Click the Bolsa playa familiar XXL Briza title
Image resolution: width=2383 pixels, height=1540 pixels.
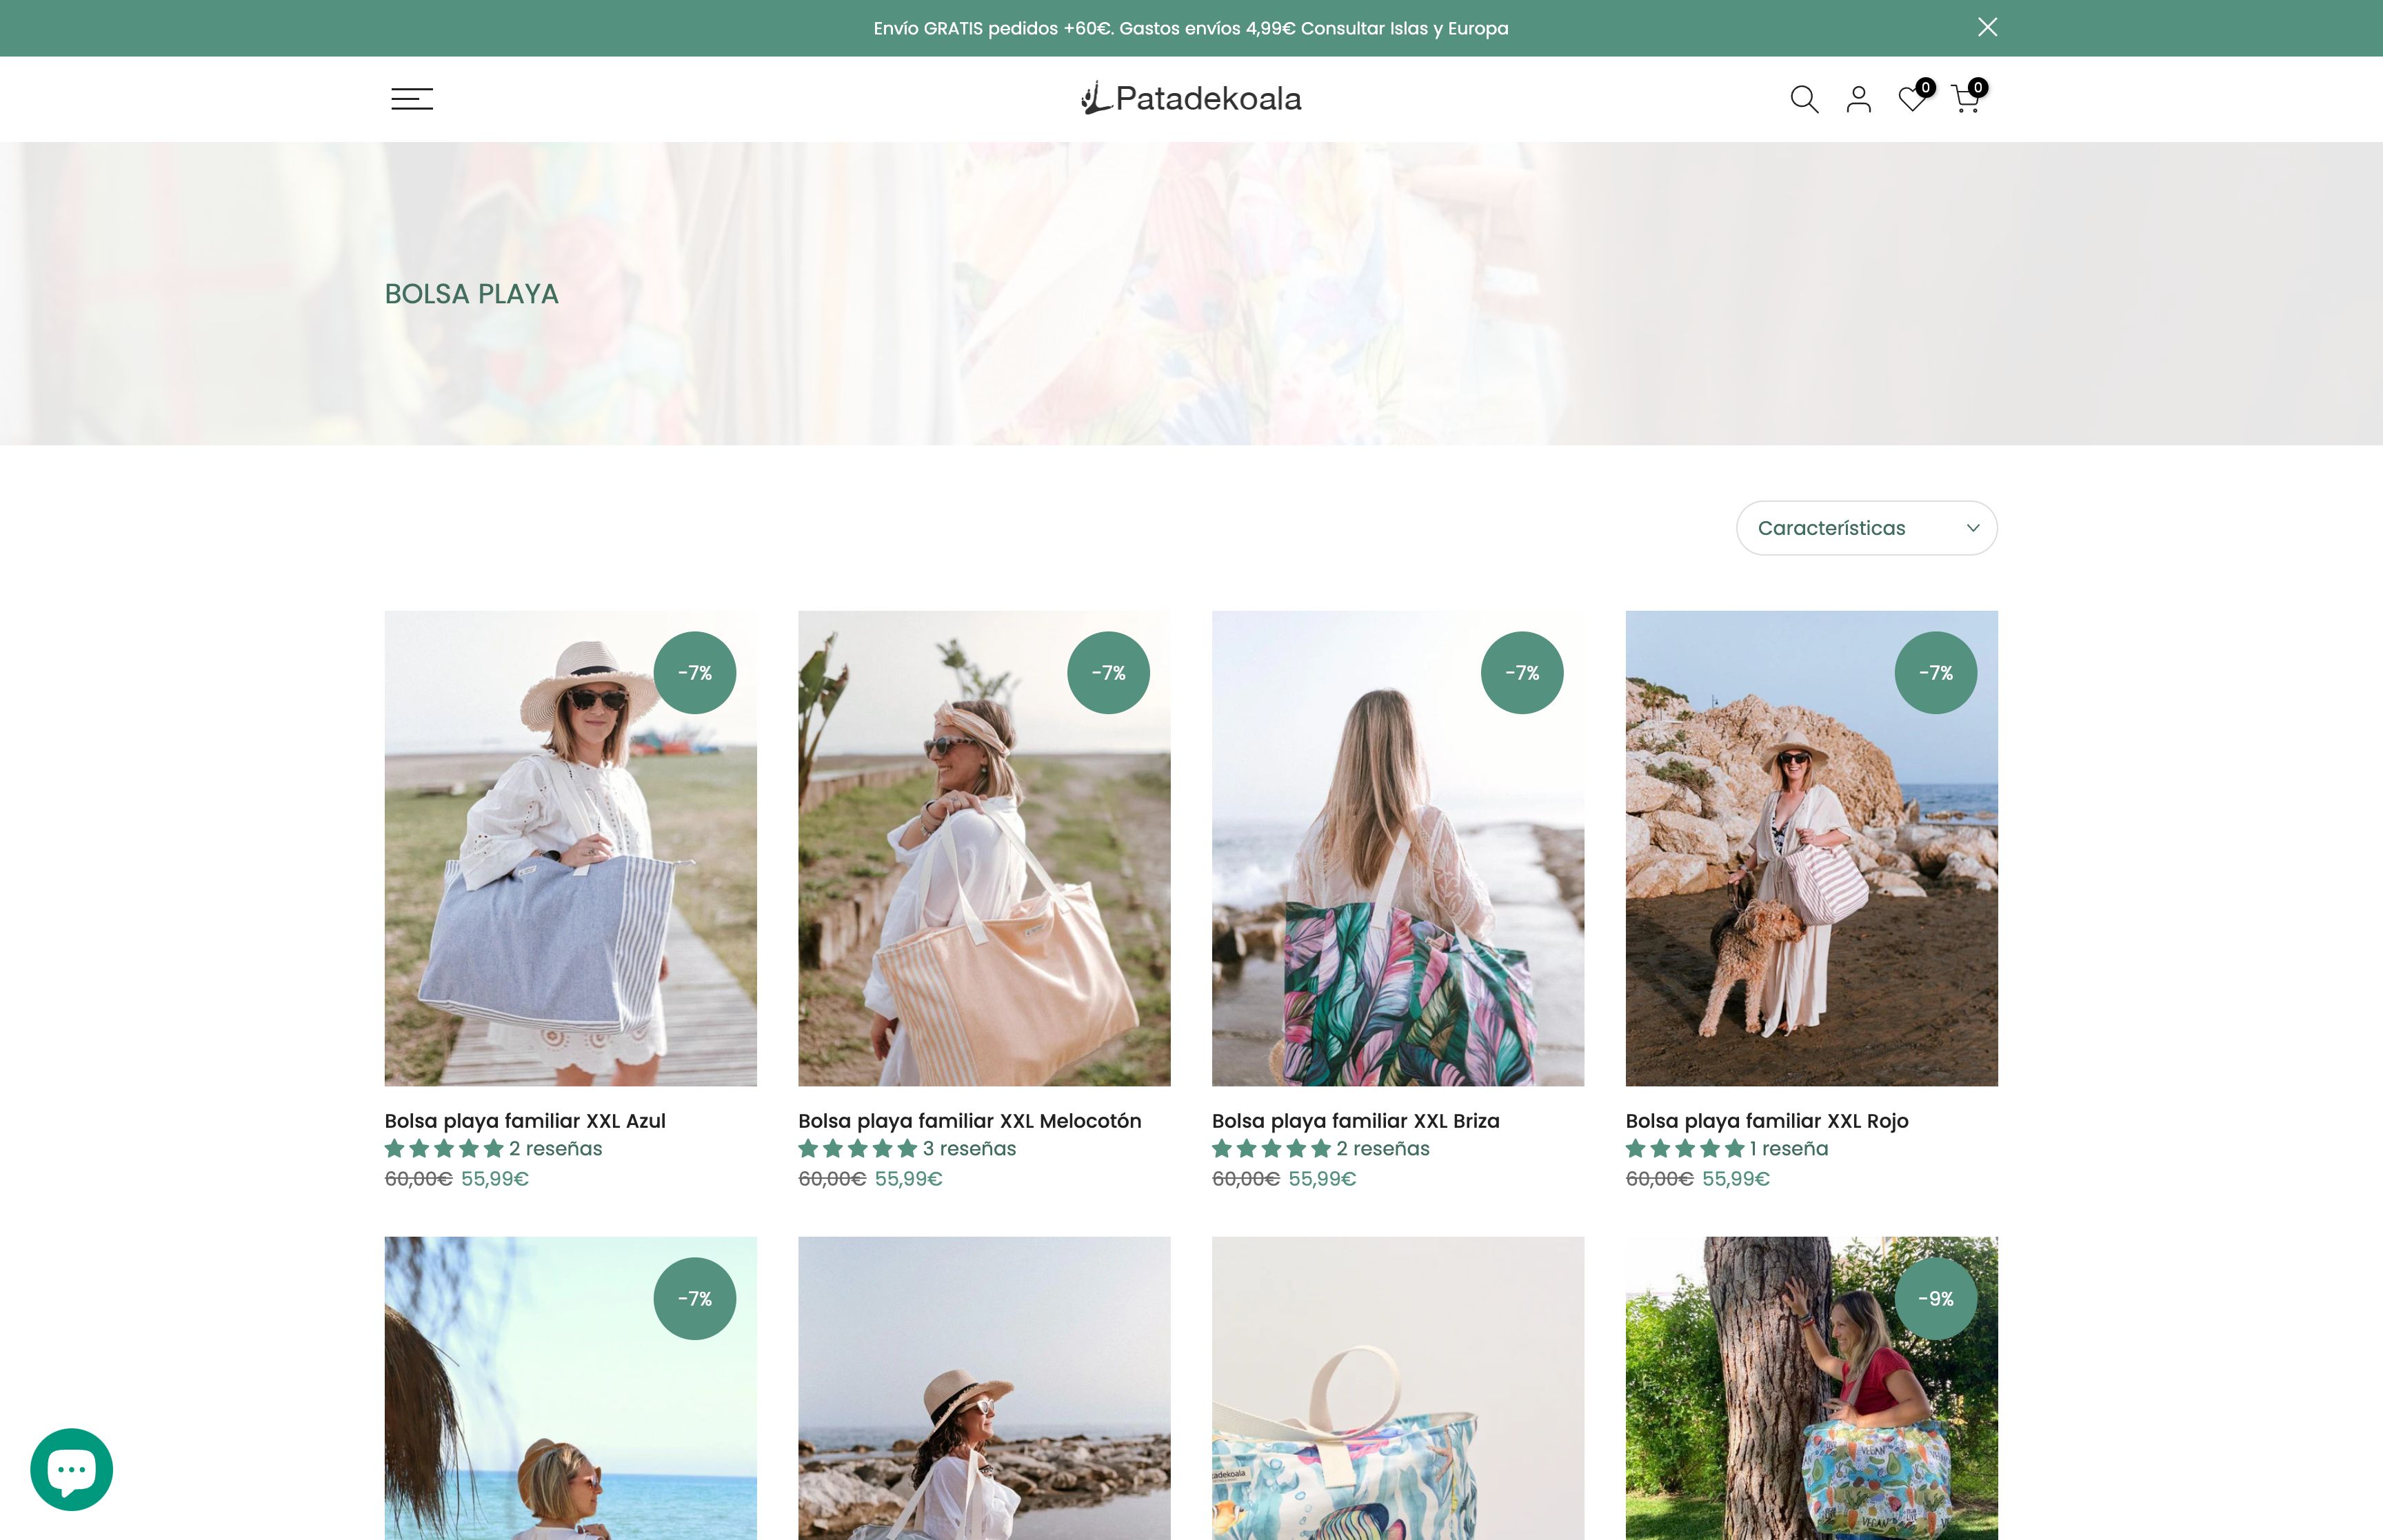(1356, 1121)
